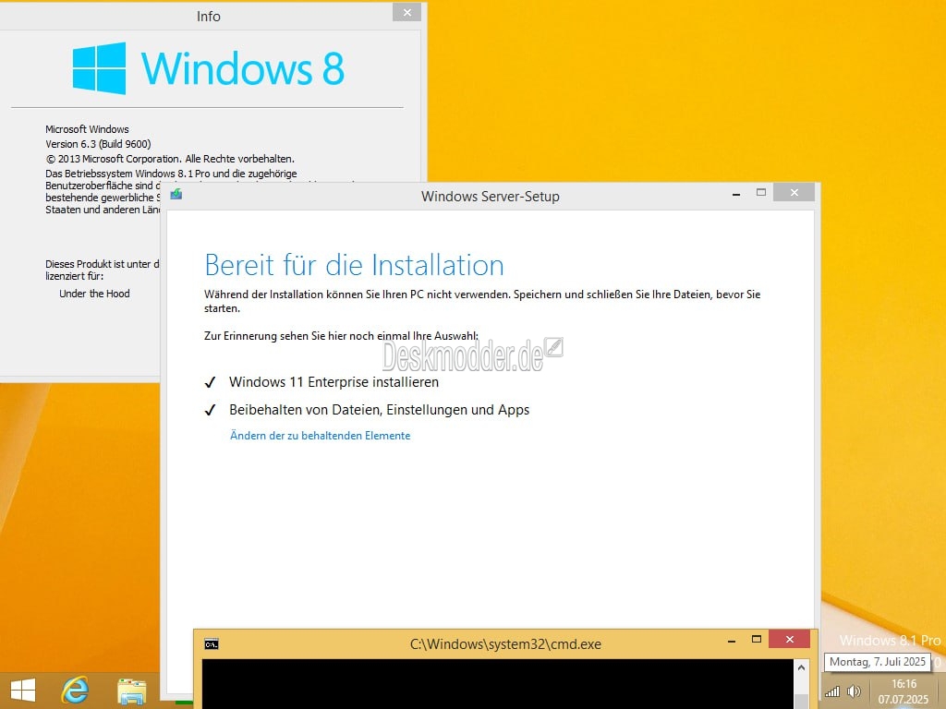Click checkmark beside Beibehalten von Dateien

pos(210,410)
